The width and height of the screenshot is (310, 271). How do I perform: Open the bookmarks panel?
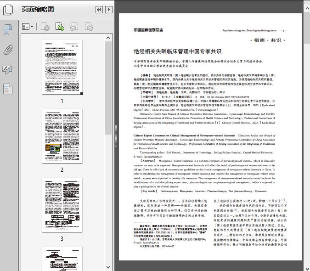pyautogui.click(x=8, y=30)
